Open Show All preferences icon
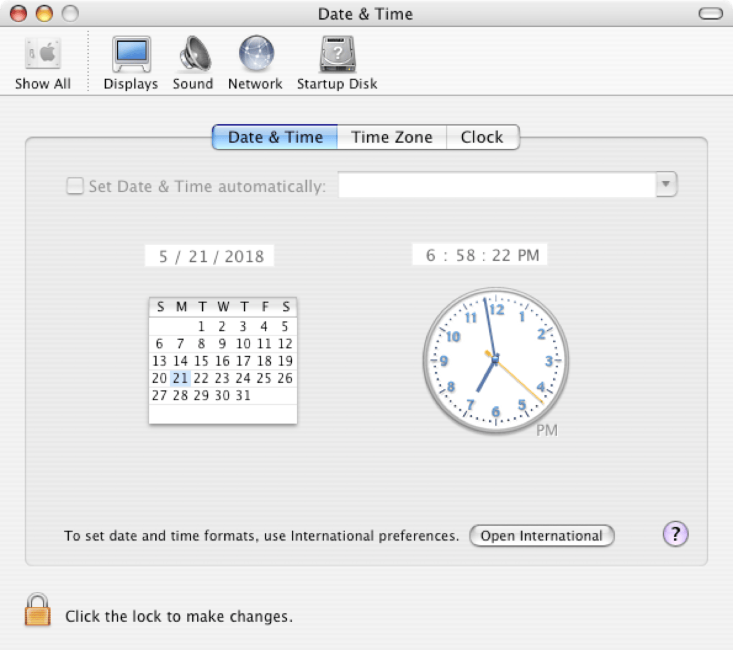Viewport: 733px width, 650px height. (43, 63)
